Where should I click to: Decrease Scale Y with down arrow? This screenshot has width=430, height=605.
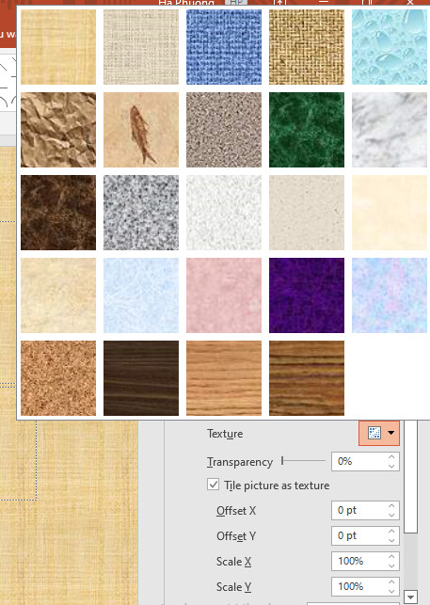point(391,592)
